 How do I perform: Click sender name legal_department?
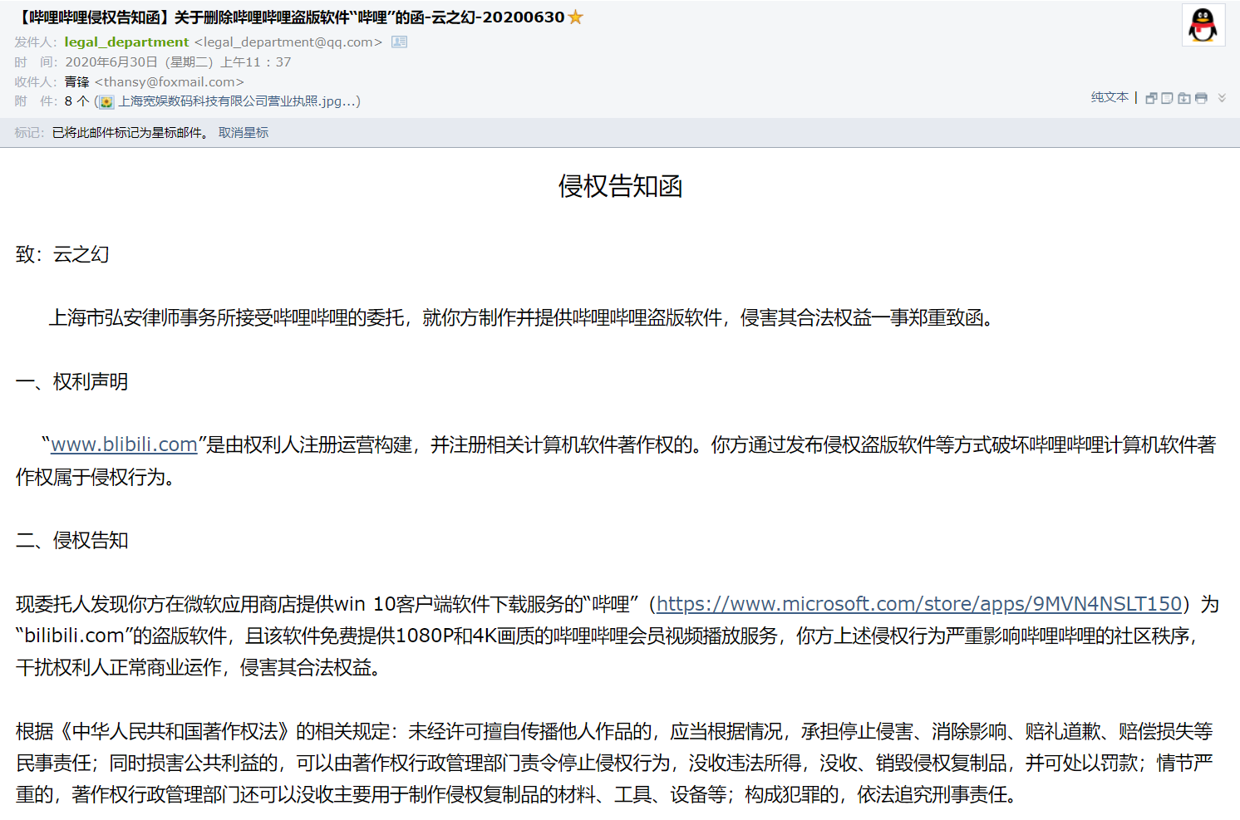click(126, 42)
